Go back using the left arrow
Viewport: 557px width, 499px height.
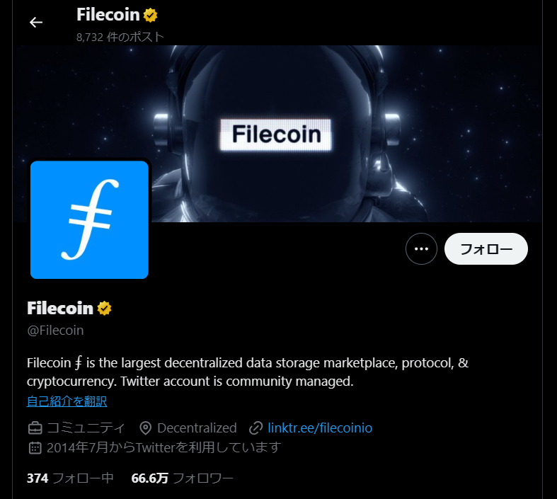tap(36, 23)
